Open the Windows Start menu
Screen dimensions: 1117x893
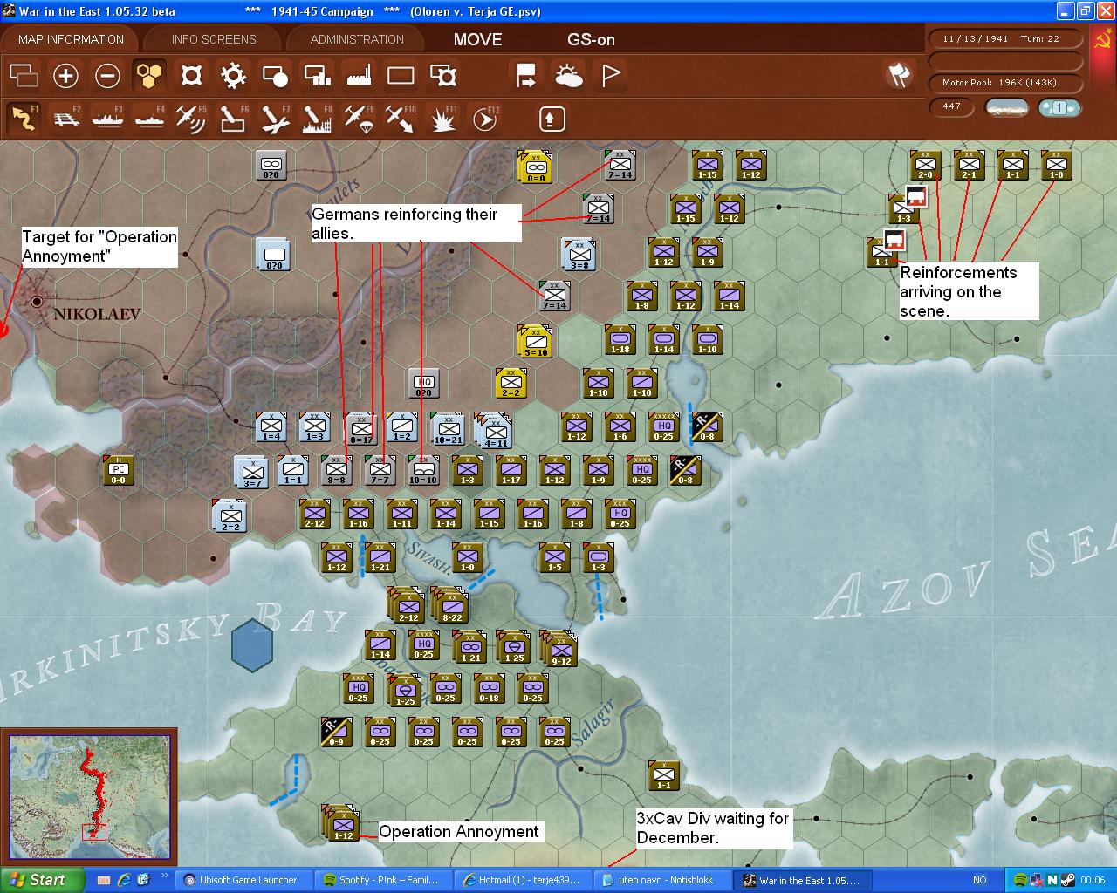(40, 880)
